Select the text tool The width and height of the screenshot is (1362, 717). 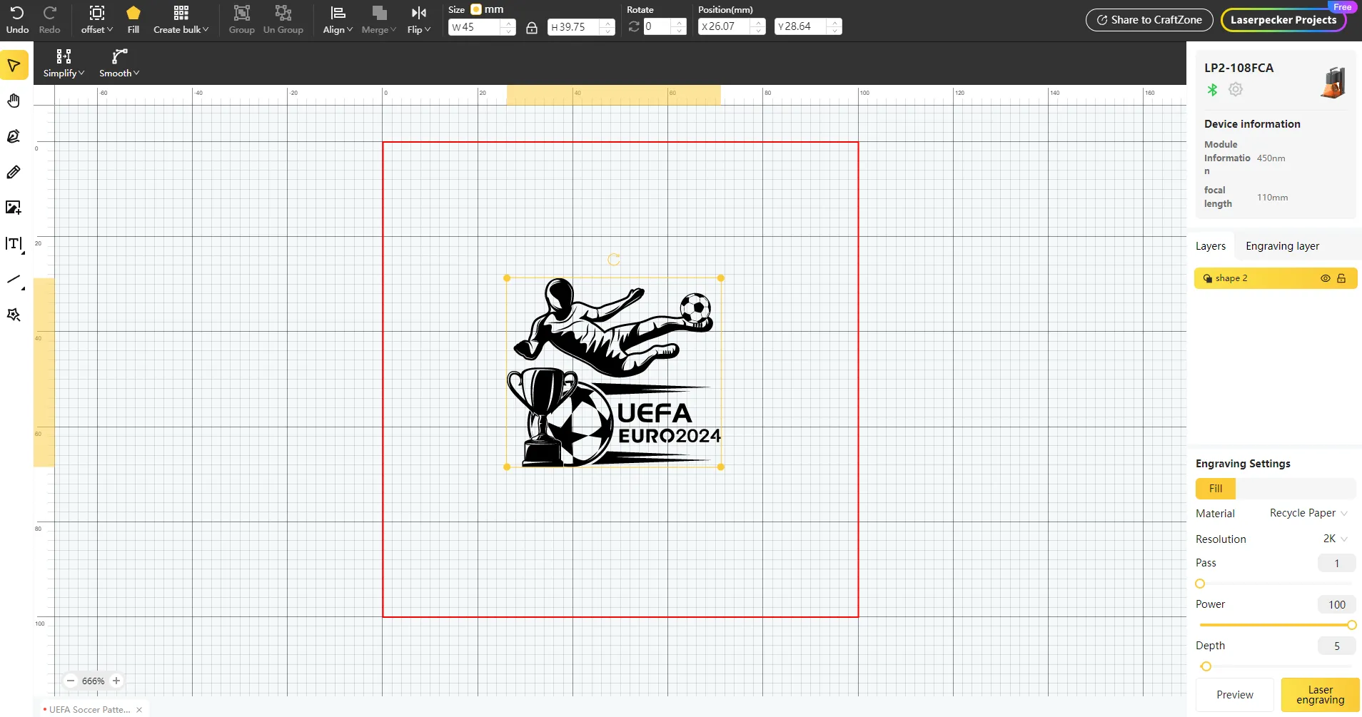[x=14, y=244]
